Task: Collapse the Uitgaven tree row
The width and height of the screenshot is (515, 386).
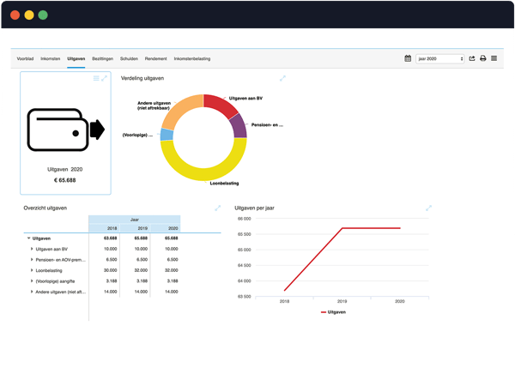Action: tap(29, 238)
